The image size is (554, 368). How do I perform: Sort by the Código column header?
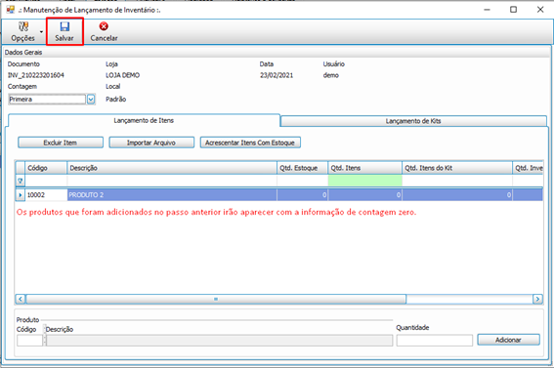click(x=46, y=168)
